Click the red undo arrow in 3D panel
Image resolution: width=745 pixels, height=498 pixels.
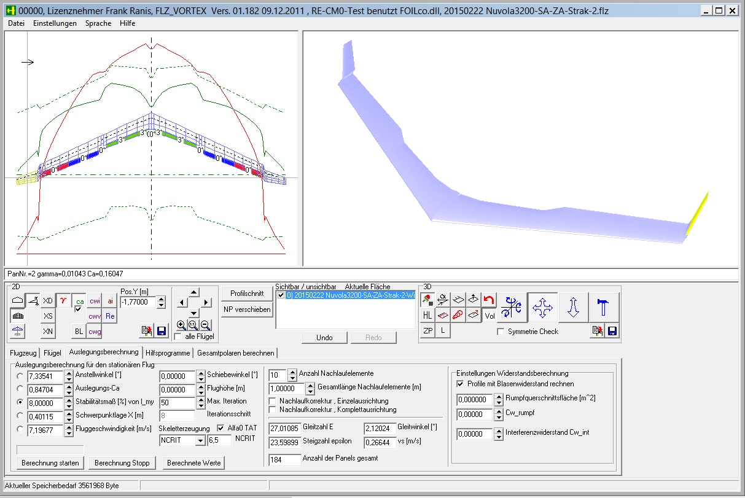[489, 300]
